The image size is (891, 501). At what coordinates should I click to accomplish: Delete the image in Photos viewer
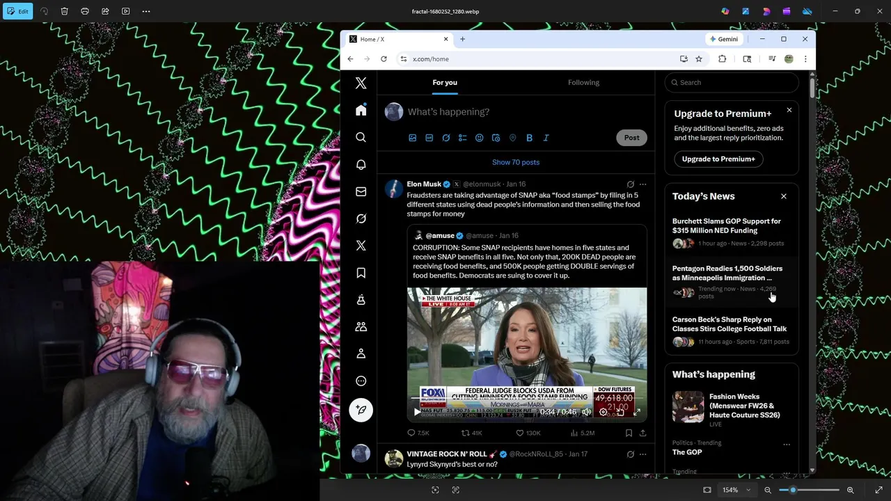pos(64,11)
